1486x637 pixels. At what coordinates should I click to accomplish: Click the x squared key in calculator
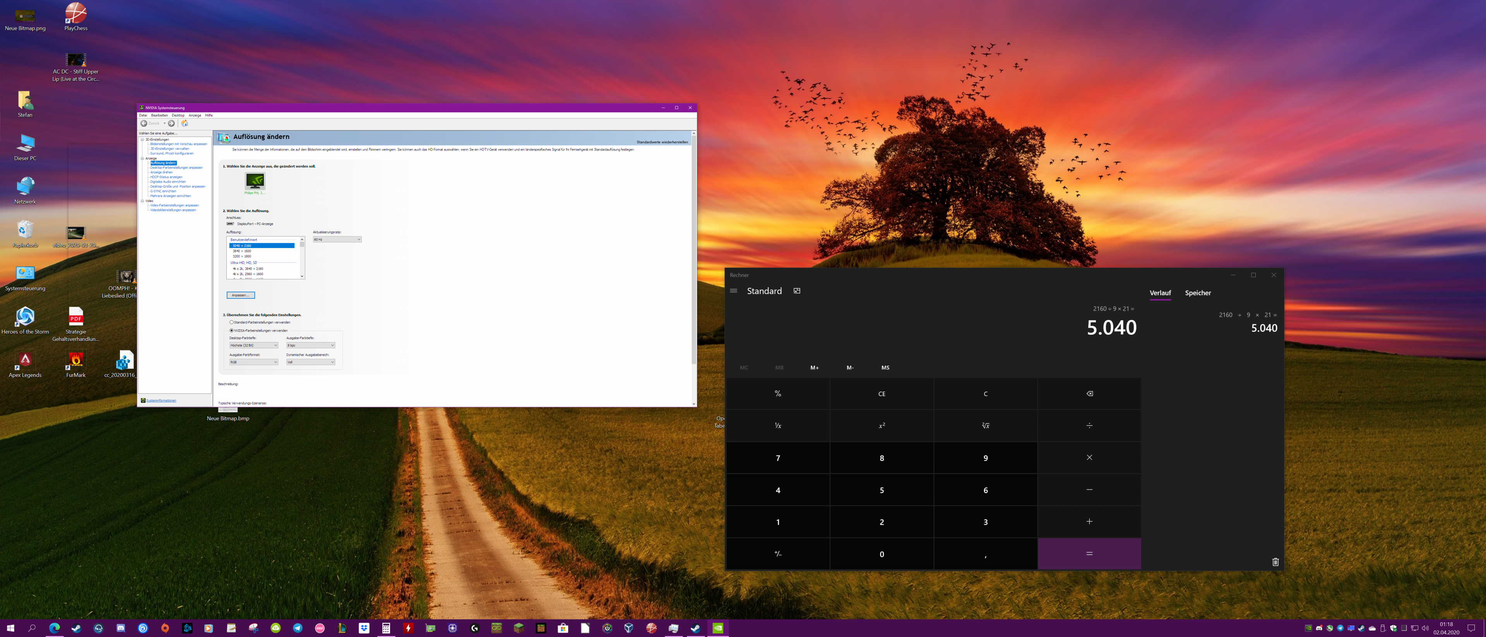coord(882,426)
